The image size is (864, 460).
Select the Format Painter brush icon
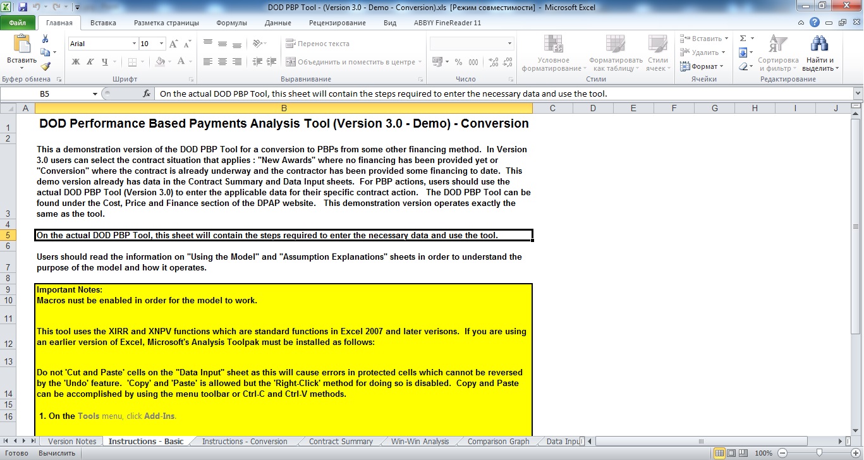46,66
